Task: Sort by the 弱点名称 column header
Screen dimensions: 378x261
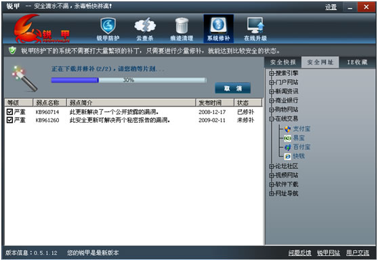Action: pos(49,102)
